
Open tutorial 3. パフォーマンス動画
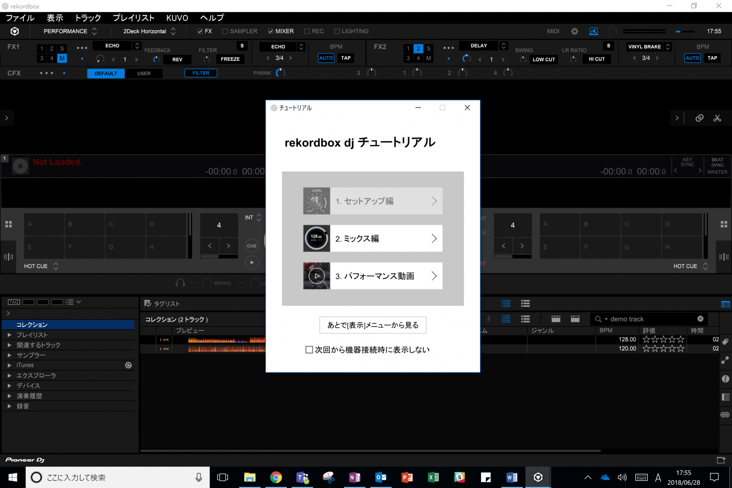(373, 276)
